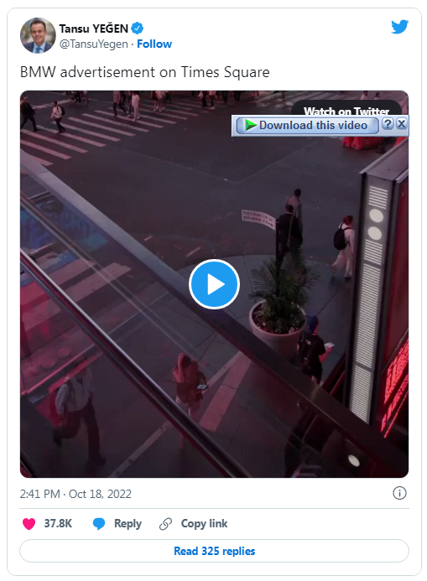Image resolution: width=427 pixels, height=581 pixels.
Task: Open Tansu YEĞEN's profile avatar
Action: pyautogui.click(x=38, y=35)
